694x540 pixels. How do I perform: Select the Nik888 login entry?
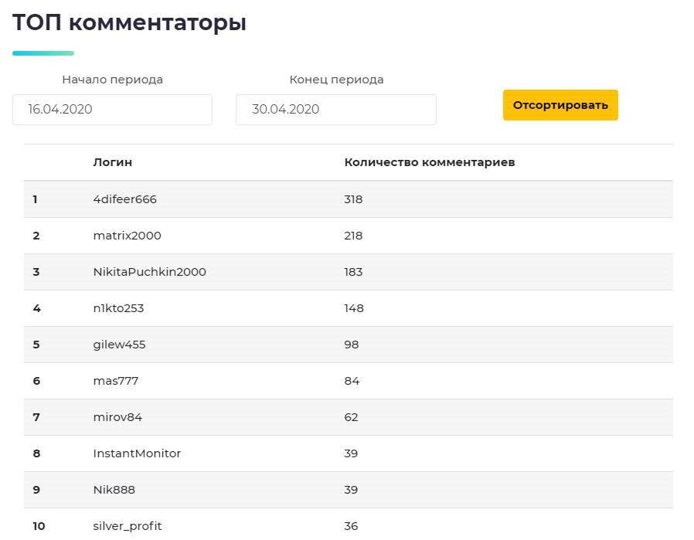click(x=114, y=490)
